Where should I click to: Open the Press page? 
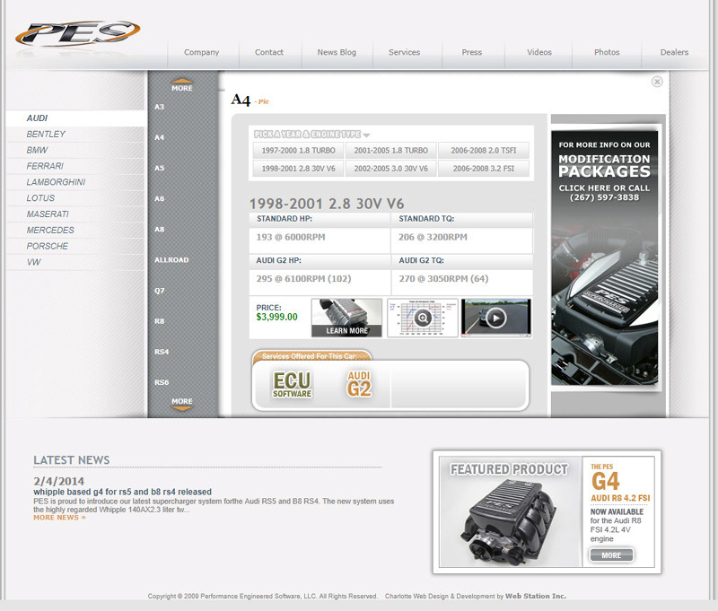[472, 52]
